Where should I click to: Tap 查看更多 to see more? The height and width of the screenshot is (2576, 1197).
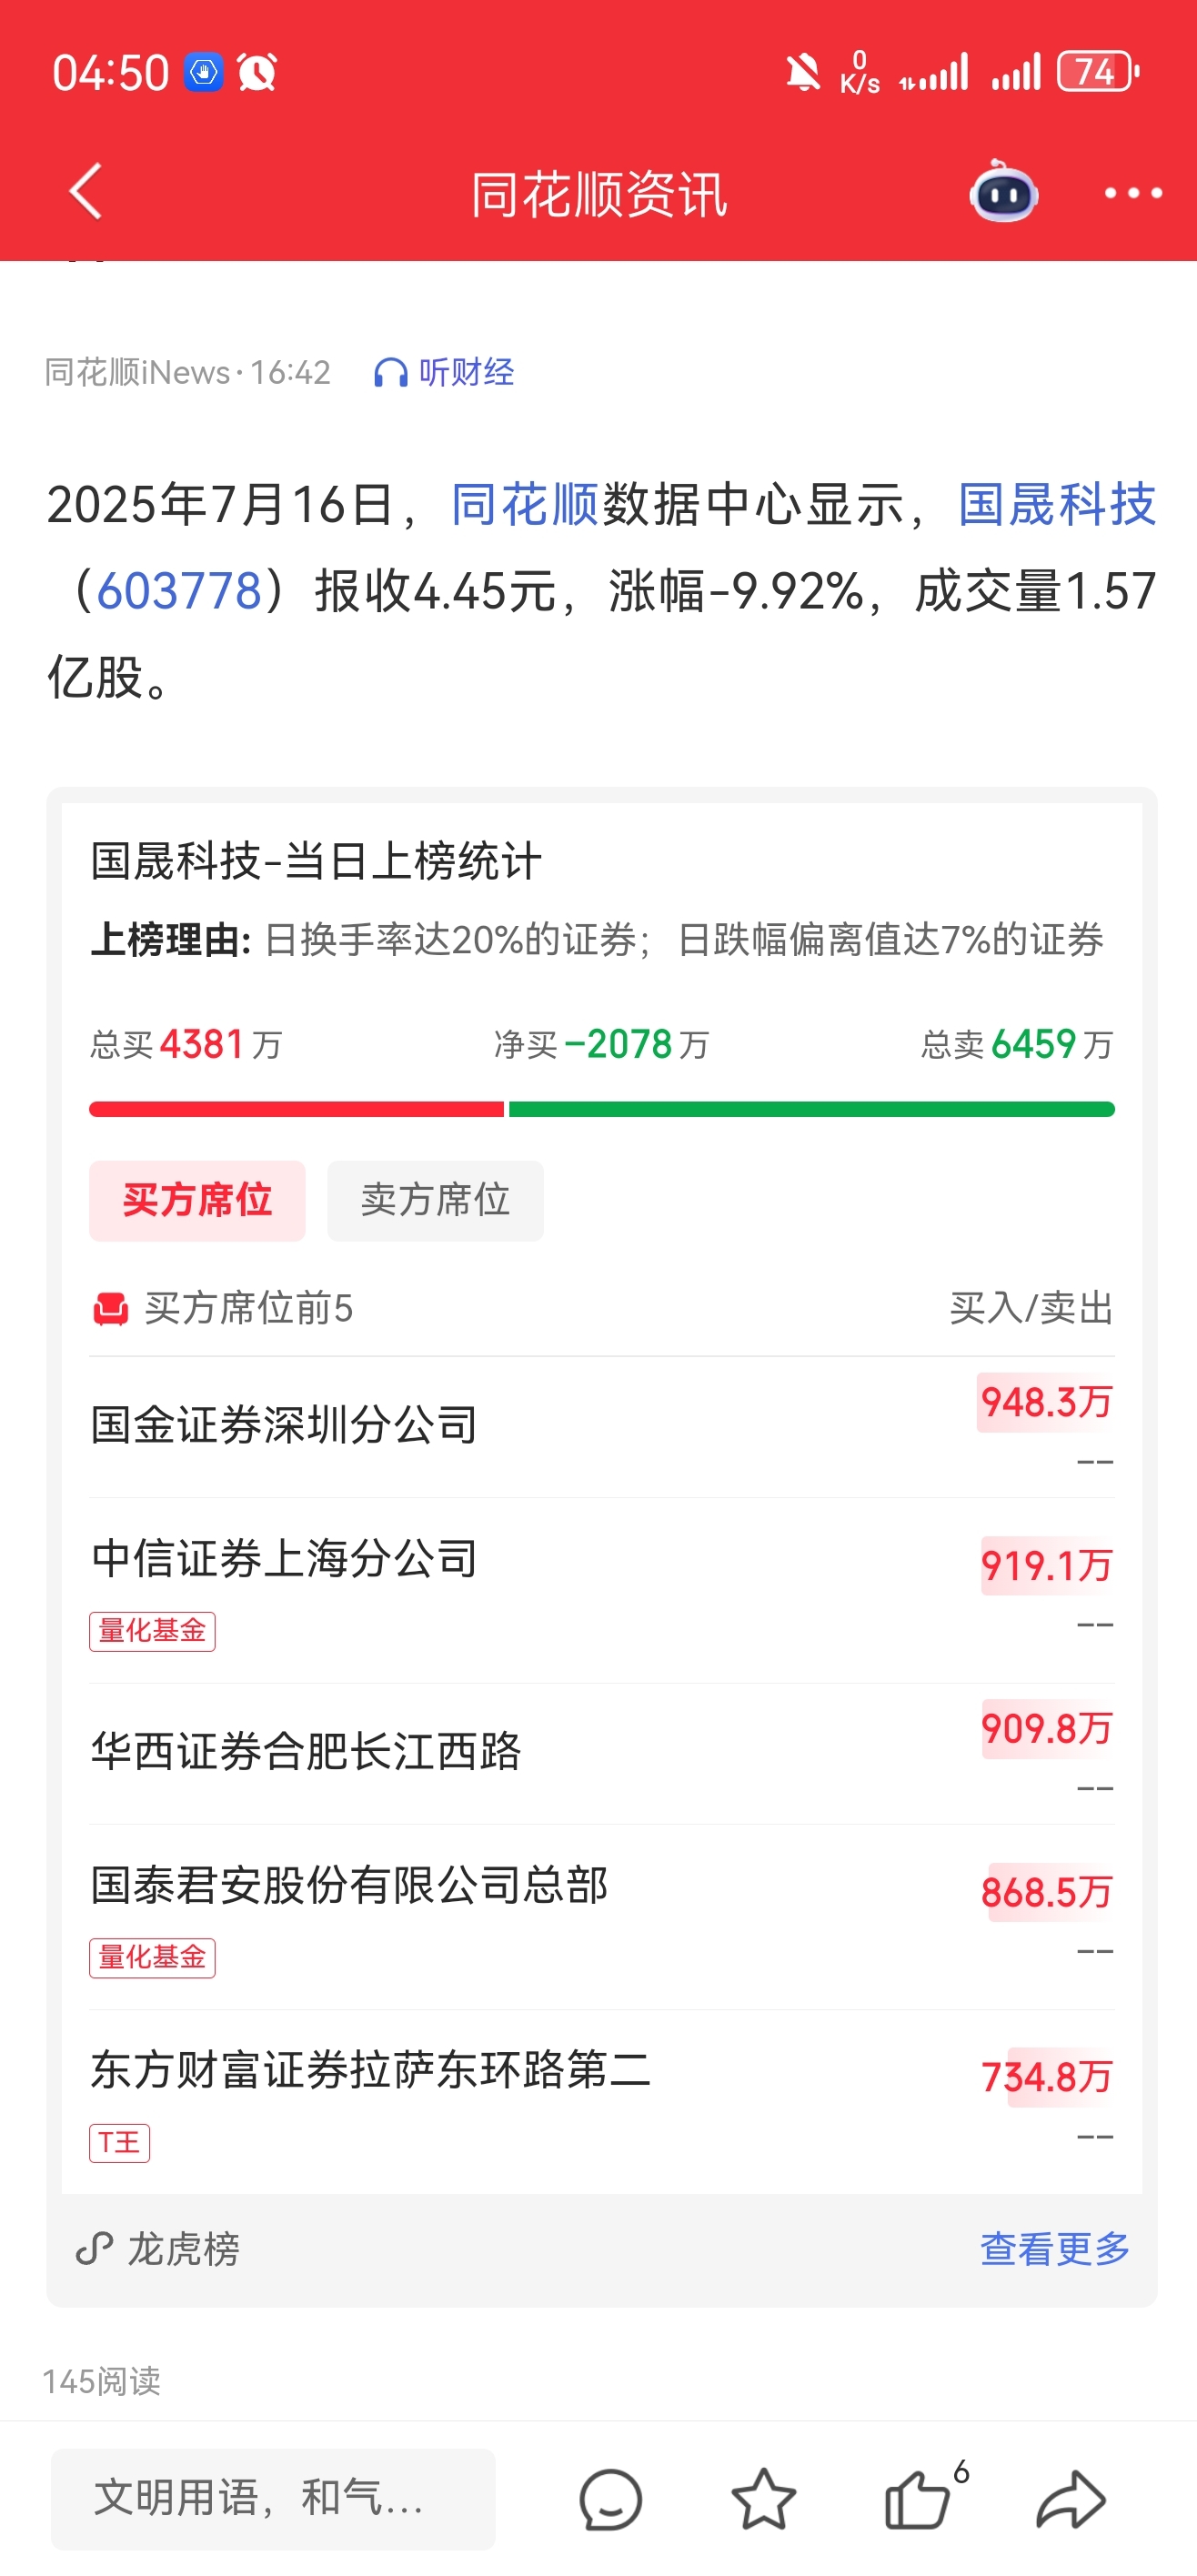(x=1055, y=2249)
